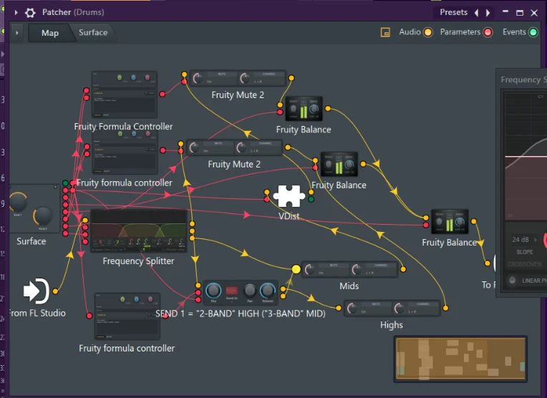Click the highlighted yellow Mids audio input port
The image size is (547, 398).
point(296,269)
